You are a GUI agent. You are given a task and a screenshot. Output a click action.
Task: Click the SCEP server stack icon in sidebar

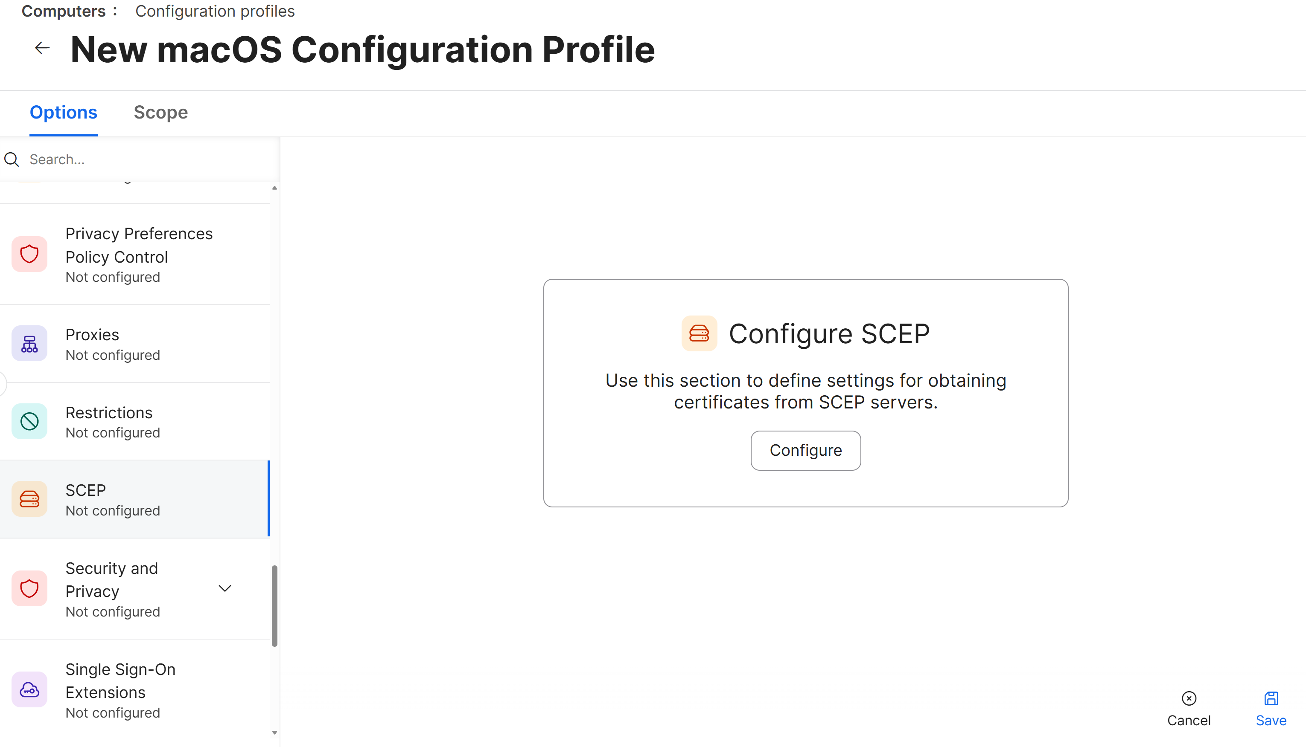29,498
